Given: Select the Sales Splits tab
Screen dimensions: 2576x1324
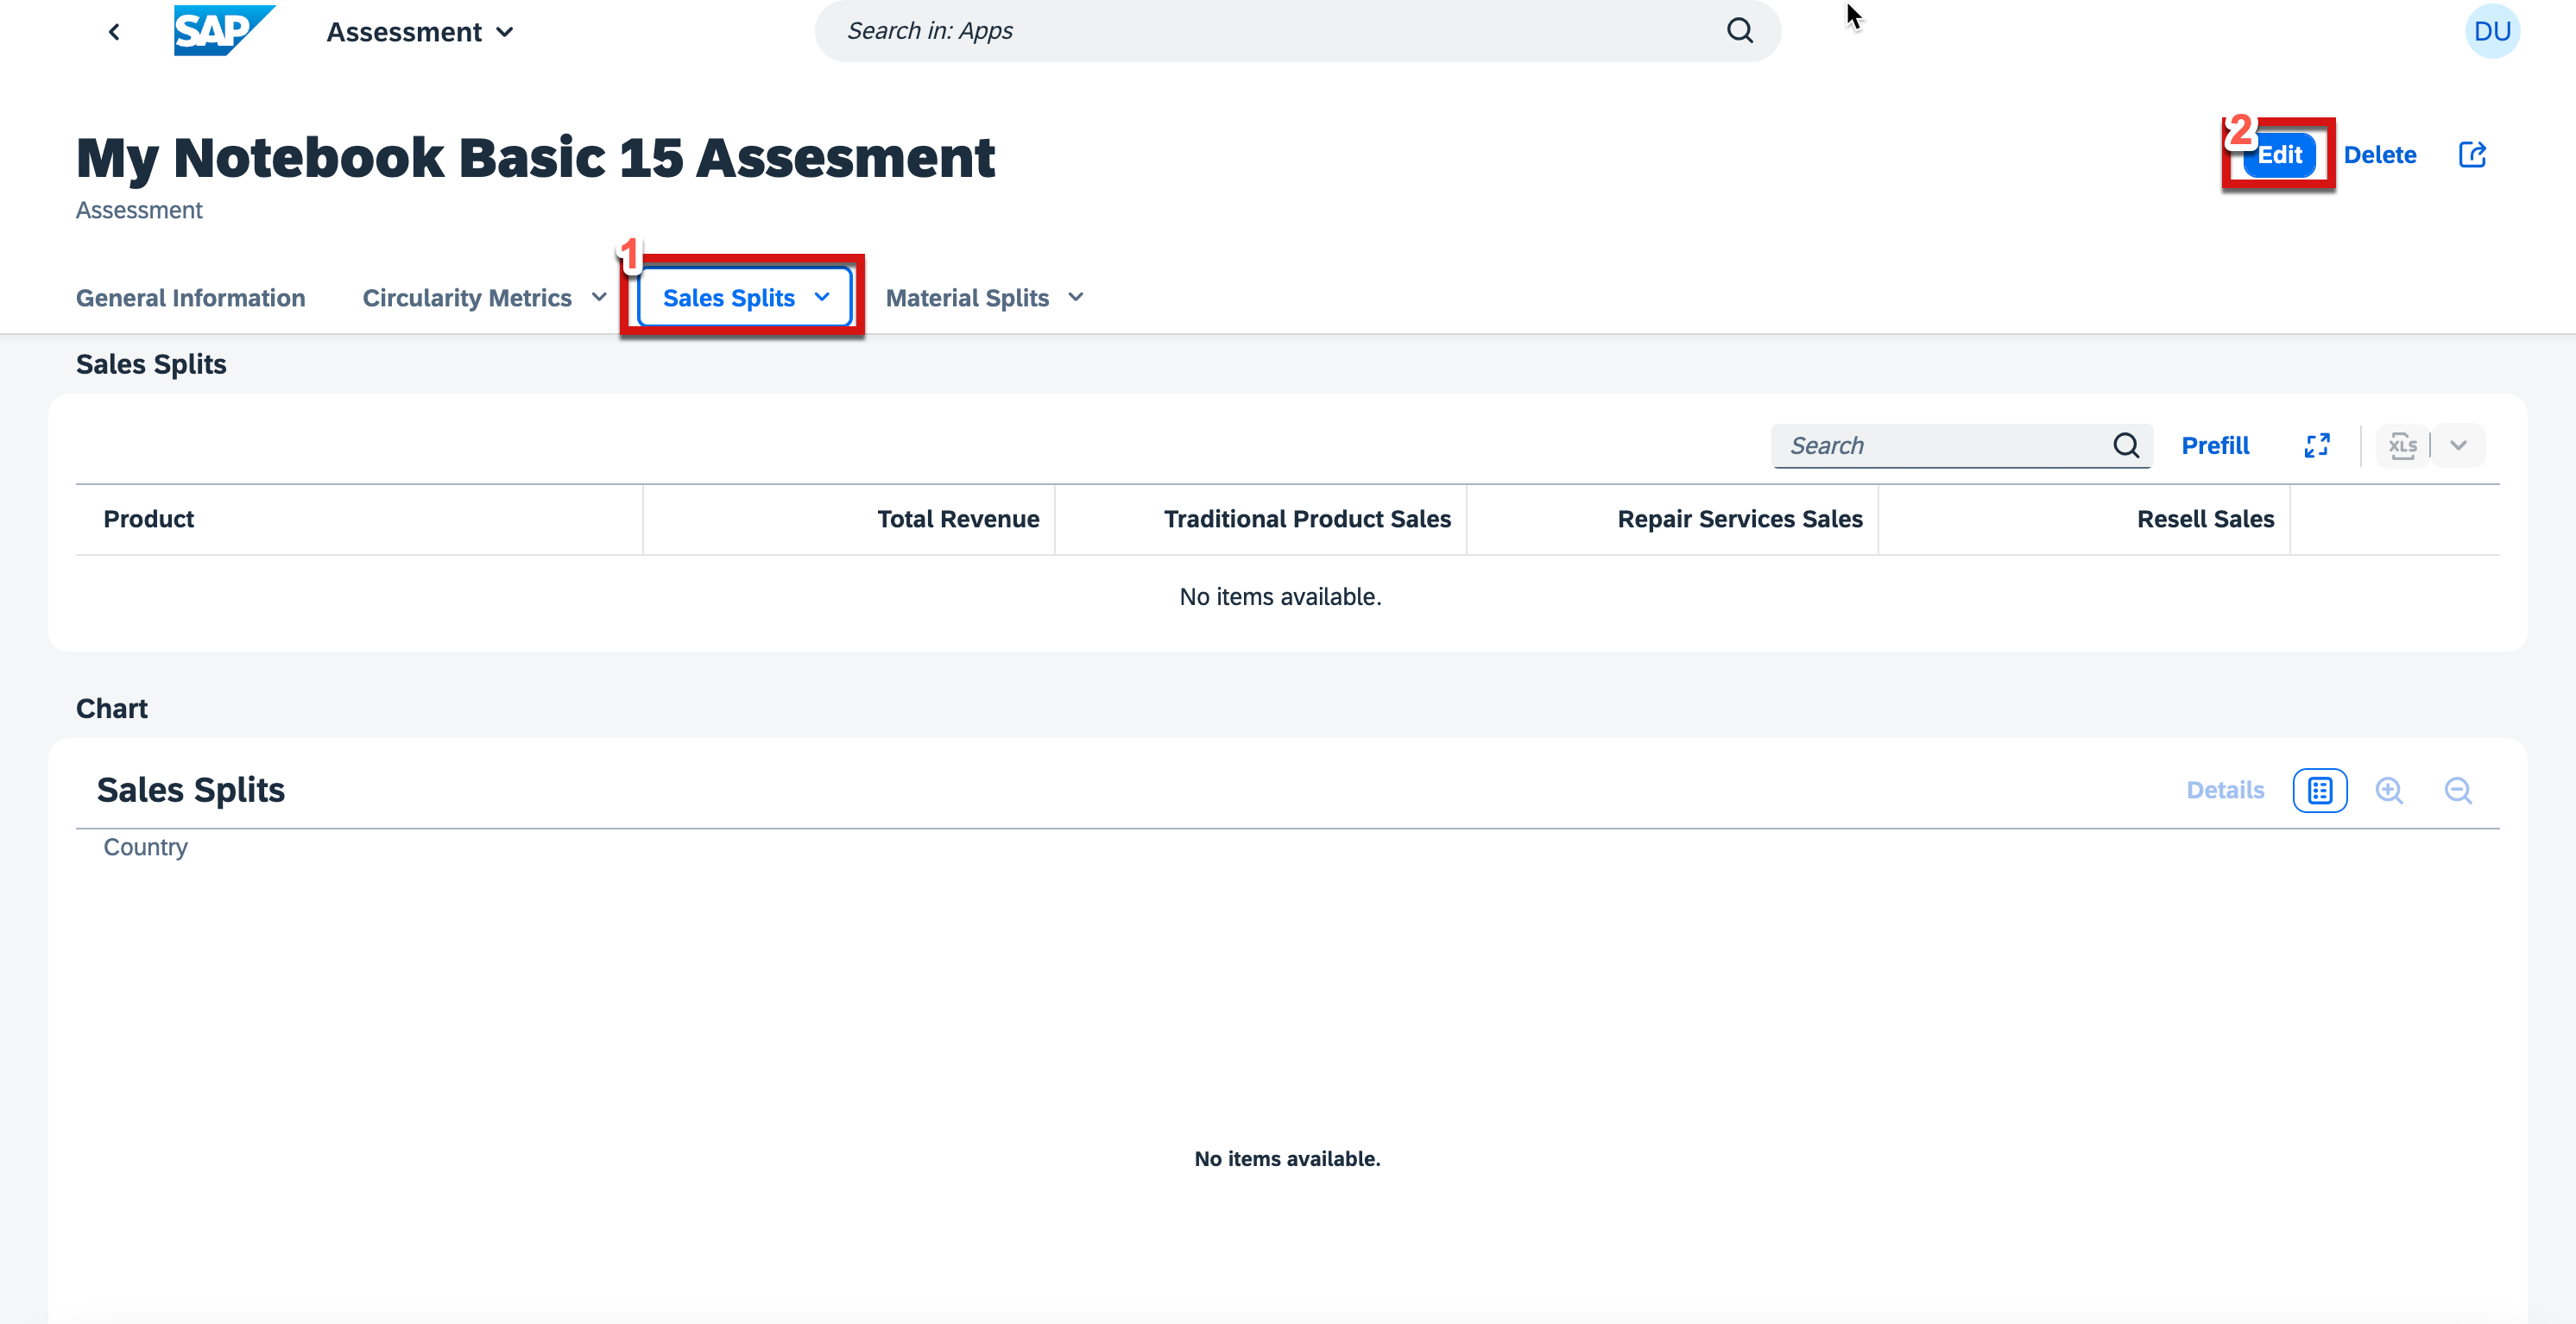Looking at the screenshot, I should (x=729, y=298).
